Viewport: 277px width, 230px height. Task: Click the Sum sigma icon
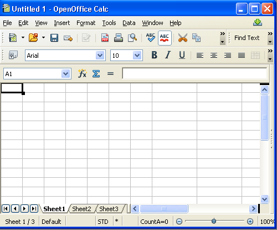96,74
